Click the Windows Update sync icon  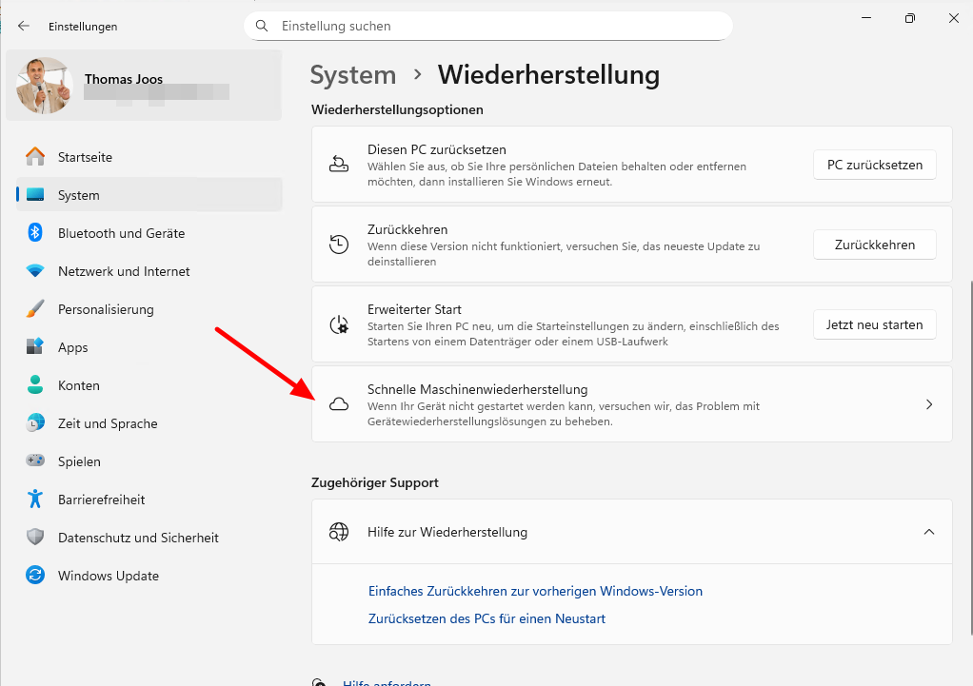(x=35, y=575)
